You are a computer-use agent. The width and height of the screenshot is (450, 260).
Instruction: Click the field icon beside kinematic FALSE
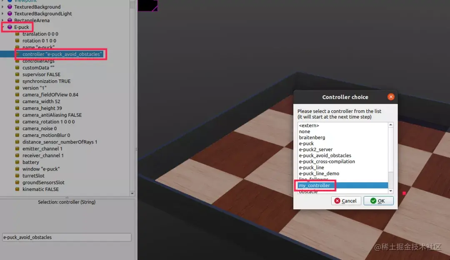(x=17, y=189)
